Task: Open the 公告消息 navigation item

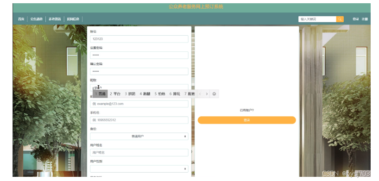Action: click(36, 19)
